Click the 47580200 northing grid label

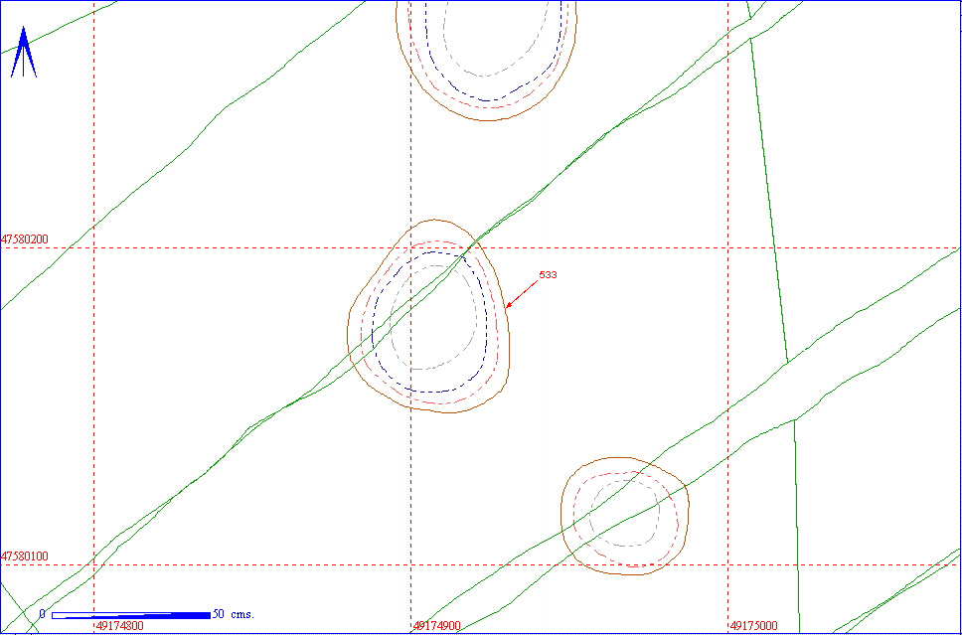coord(25,239)
